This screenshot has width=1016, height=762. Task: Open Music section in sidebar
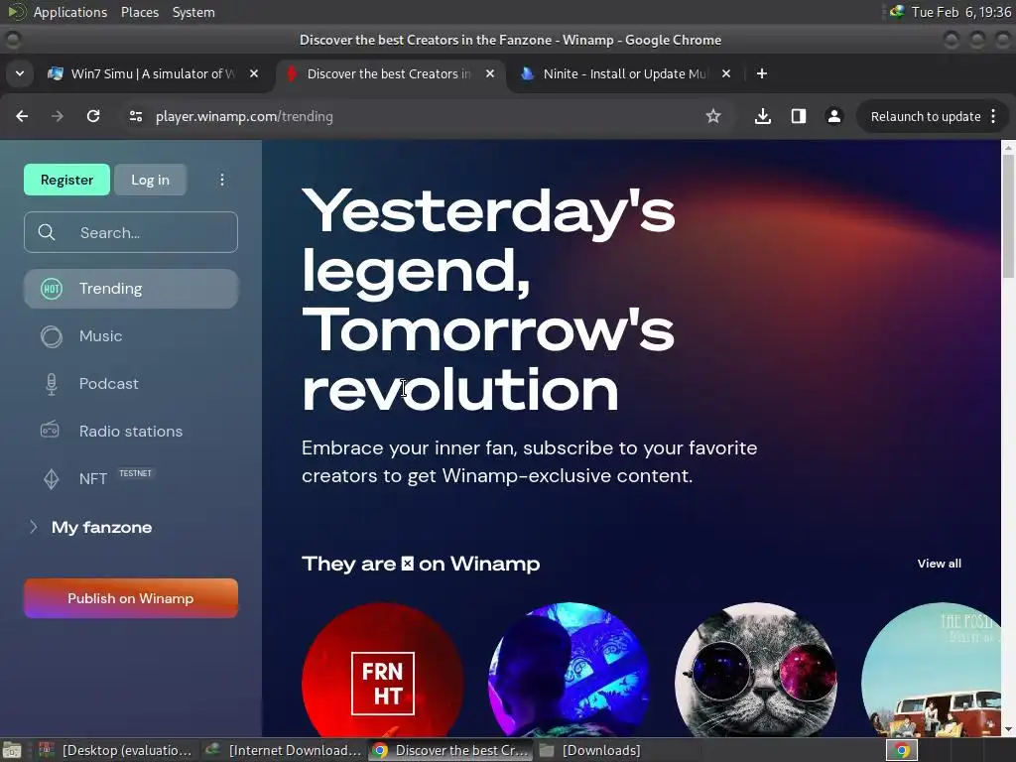coord(131,336)
